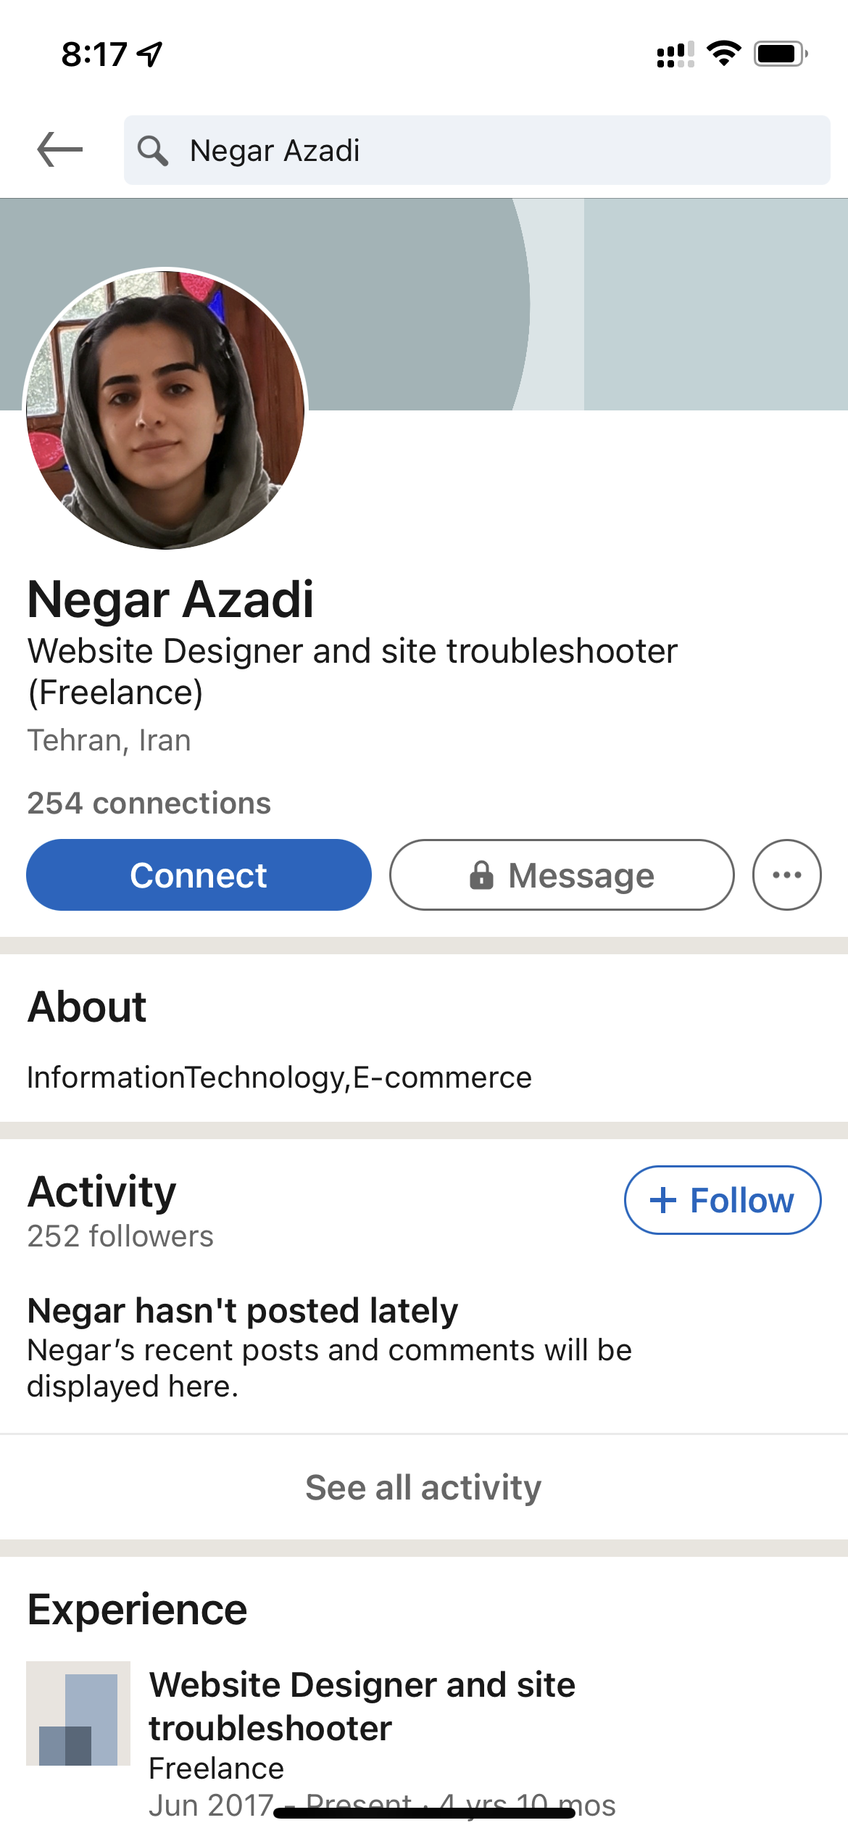
Task: Tap the profile cover banner image
Action: (x=652, y=305)
